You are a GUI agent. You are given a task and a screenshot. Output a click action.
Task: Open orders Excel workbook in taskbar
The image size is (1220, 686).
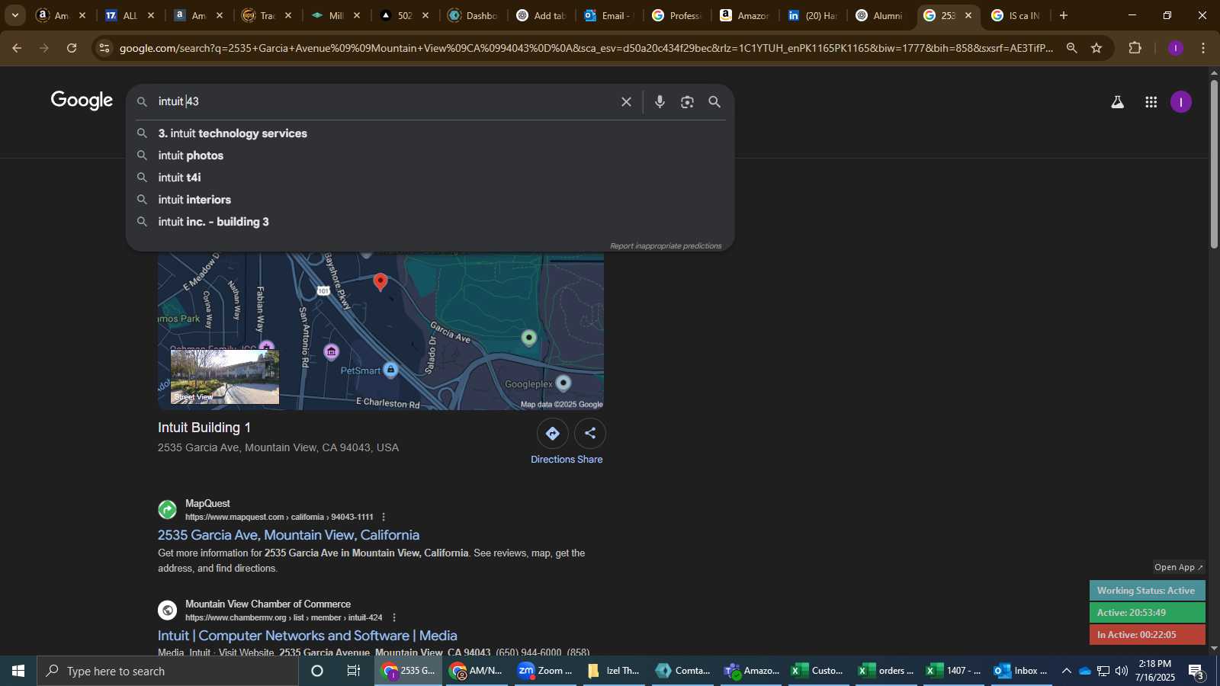(887, 671)
